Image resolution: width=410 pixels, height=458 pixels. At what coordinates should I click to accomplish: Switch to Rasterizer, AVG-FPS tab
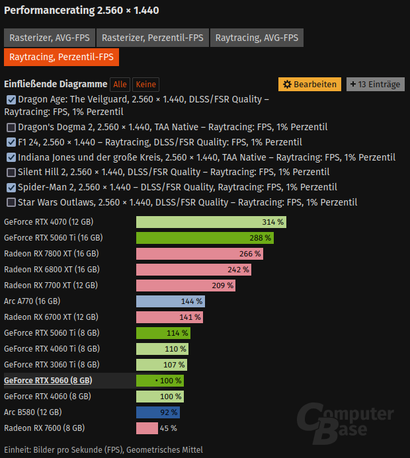click(50, 38)
